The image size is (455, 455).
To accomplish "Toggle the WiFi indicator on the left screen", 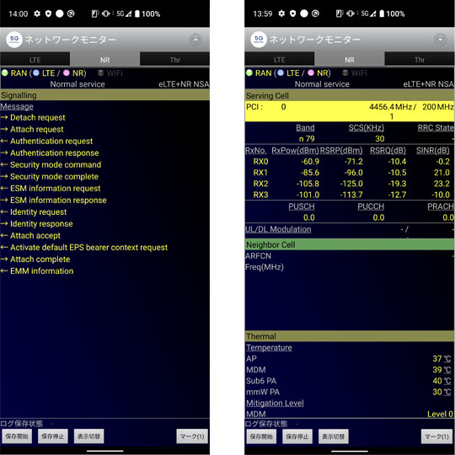I will tap(110, 72).
